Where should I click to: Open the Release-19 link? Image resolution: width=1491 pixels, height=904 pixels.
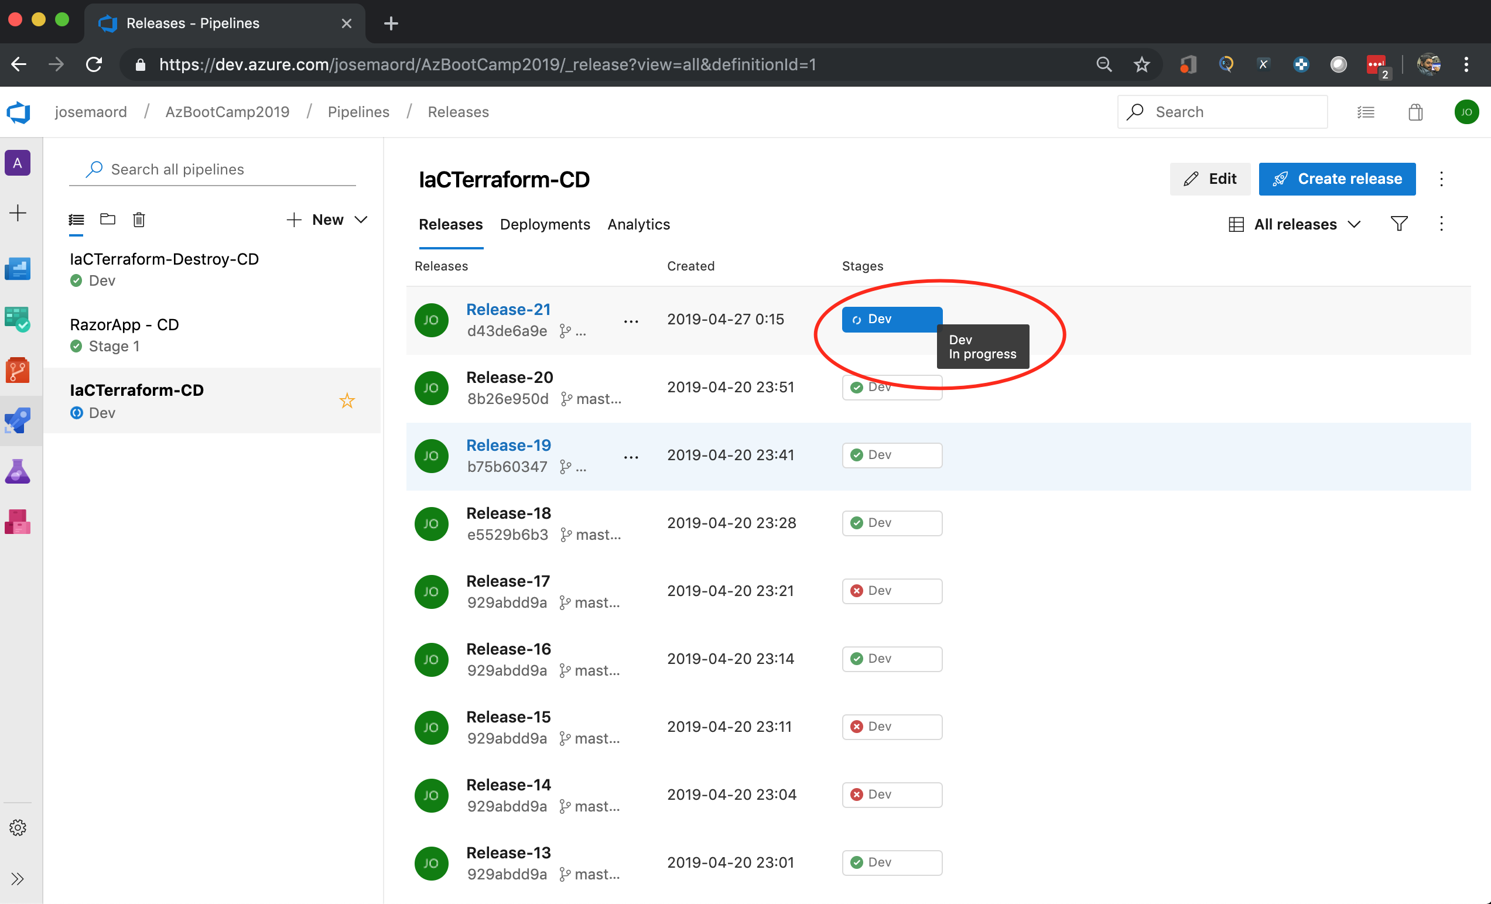tap(508, 446)
